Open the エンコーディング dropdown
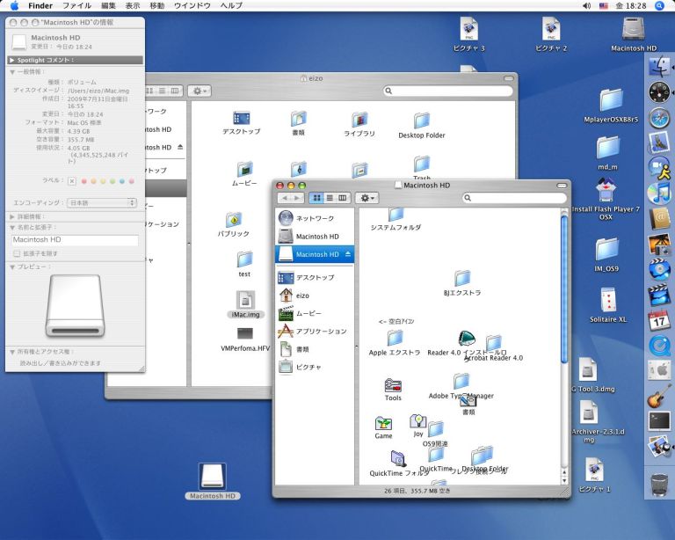 (102, 202)
